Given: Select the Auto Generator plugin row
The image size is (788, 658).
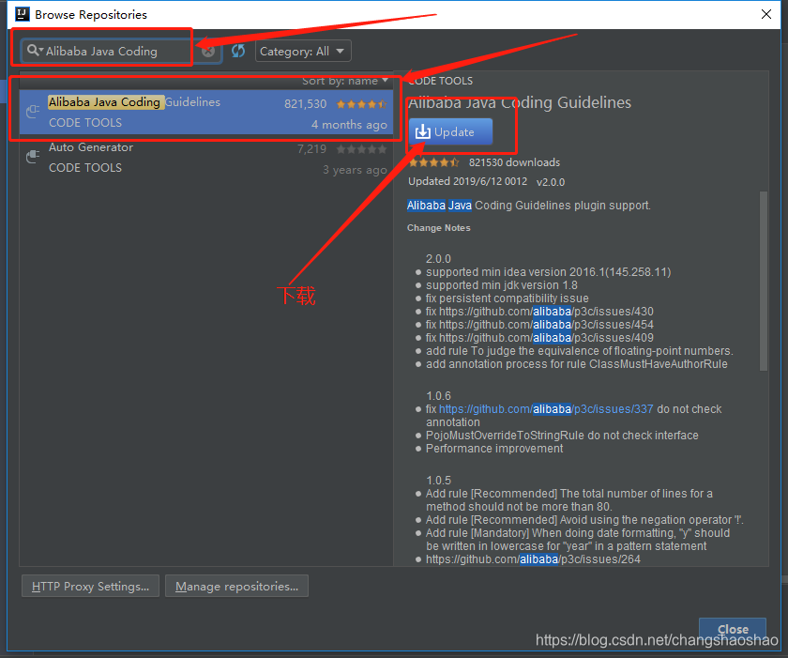Looking at the screenshot, I should [x=206, y=158].
